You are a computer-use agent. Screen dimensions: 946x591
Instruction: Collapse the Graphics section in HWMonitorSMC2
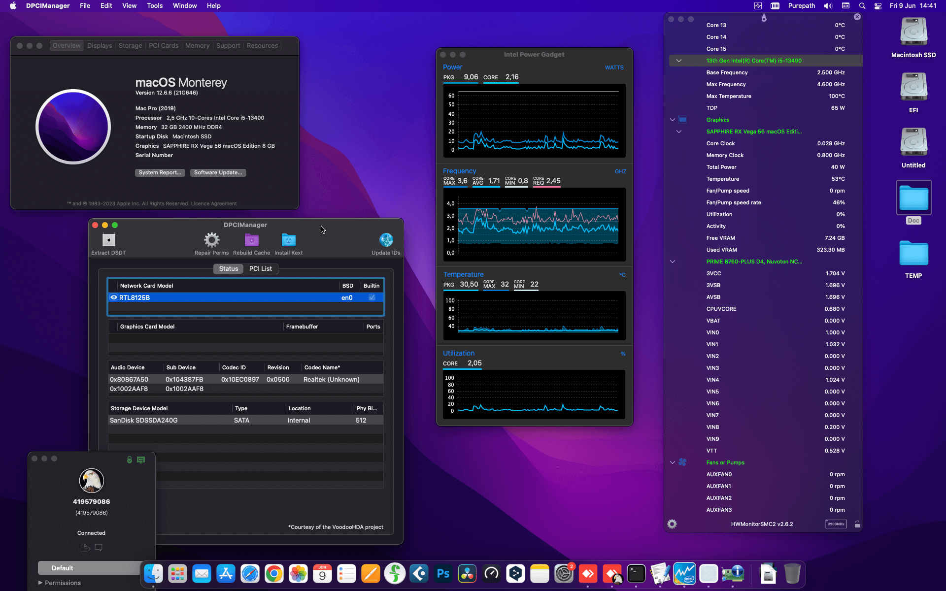click(673, 120)
